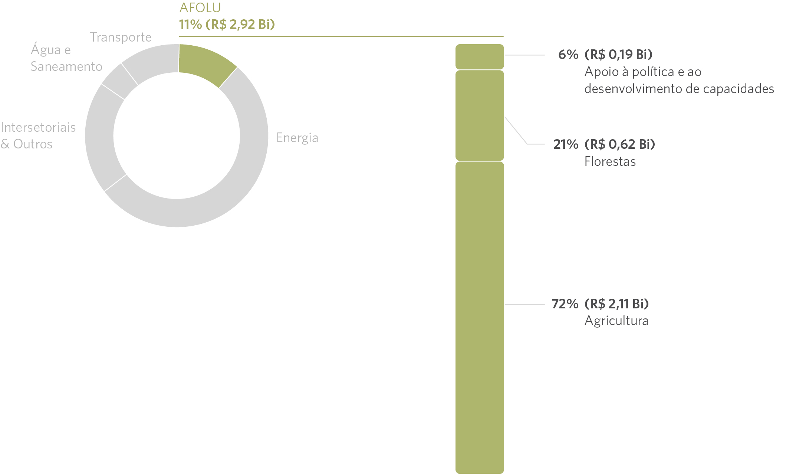Image resolution: width=786 pixels, height=475 pixels.
Task: Select the Apoio à política description text
Action: point(679,80)
